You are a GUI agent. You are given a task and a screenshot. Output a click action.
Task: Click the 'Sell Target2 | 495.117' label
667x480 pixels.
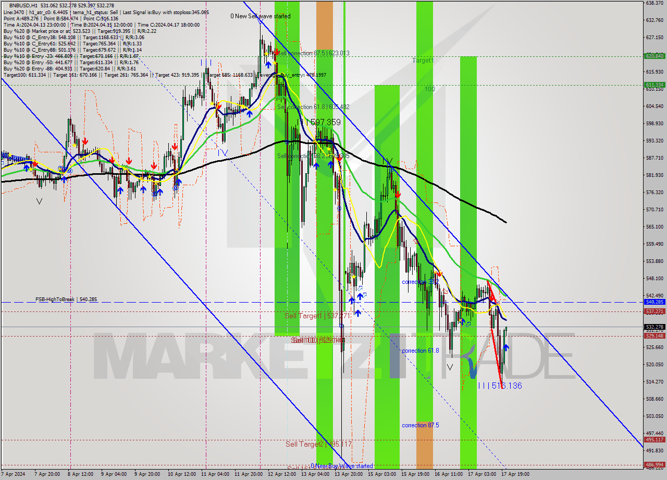pyautogui.click(x=319, y=444)
